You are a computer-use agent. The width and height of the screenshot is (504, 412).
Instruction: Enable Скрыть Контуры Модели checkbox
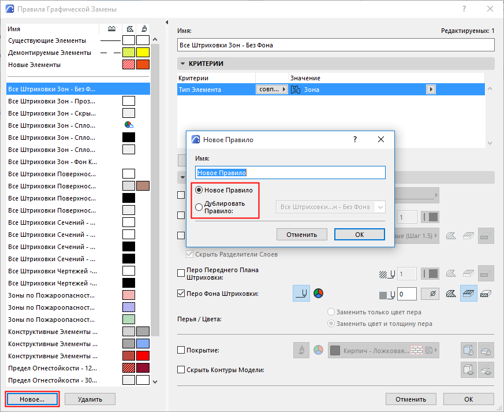coord(181,370)
